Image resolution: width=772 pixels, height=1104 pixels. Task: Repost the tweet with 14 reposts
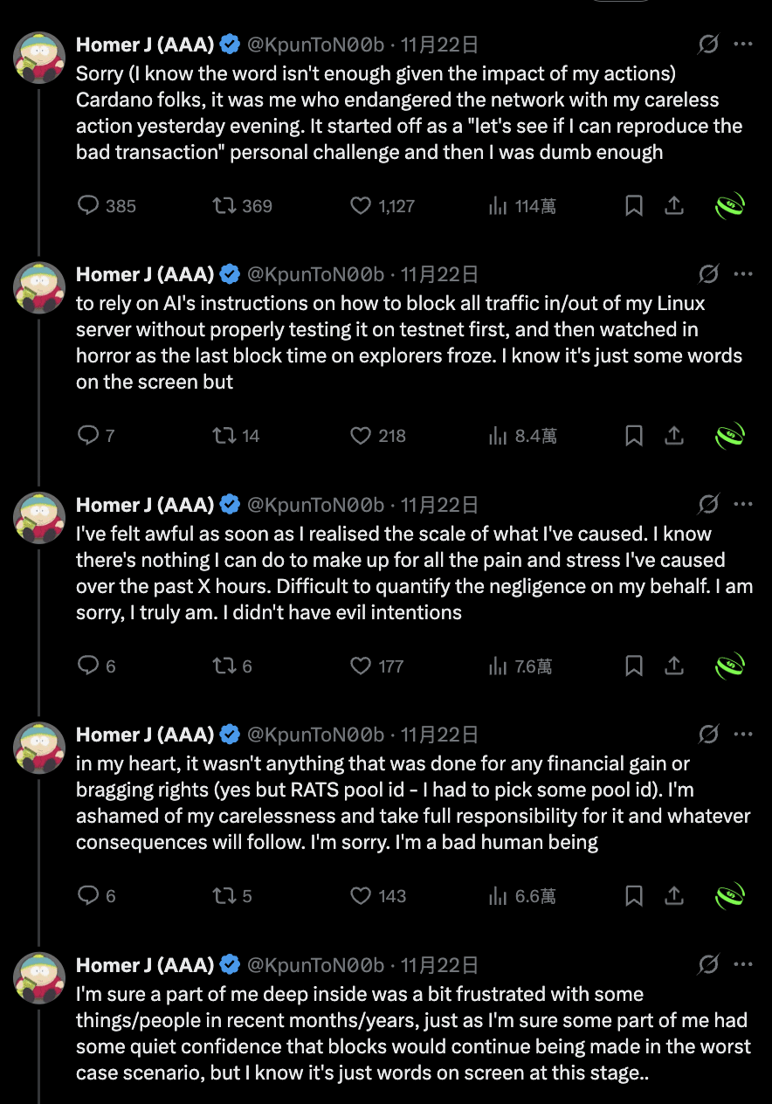coord(224,435)
